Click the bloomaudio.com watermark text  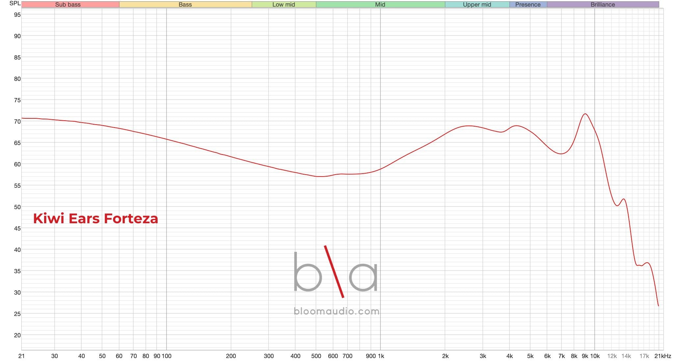(x=336, y=311)
